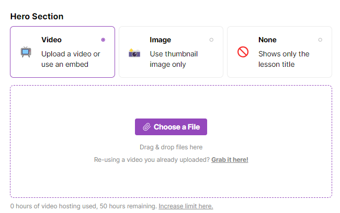Screen dimensions: 340x213
Task: Click the "Hero Section" heading
Action: (37, 17)
